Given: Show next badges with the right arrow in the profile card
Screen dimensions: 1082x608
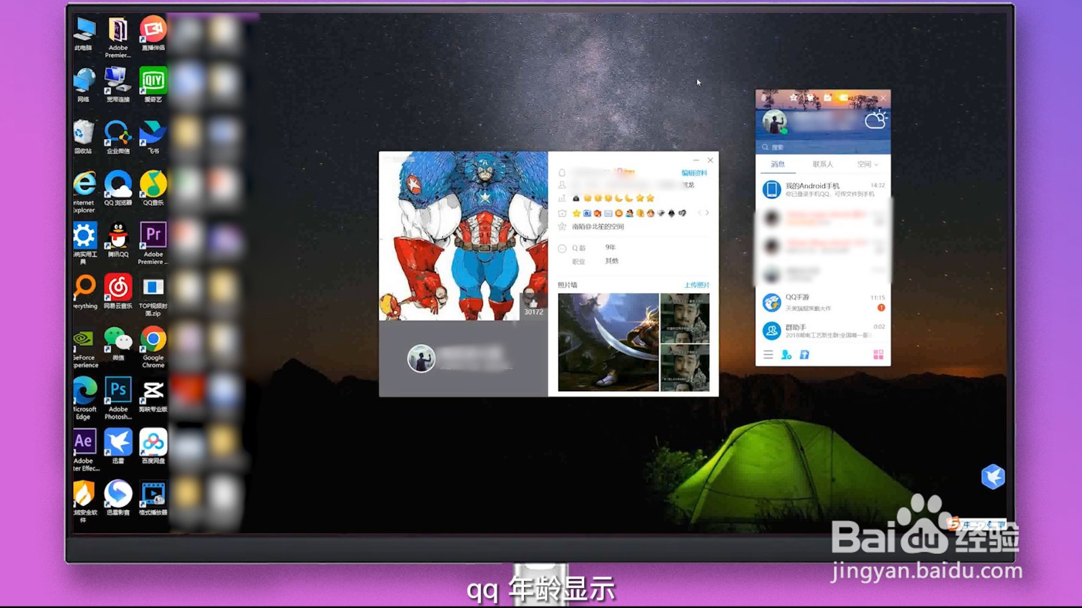Looking at the screenshot, I should 707,213.
